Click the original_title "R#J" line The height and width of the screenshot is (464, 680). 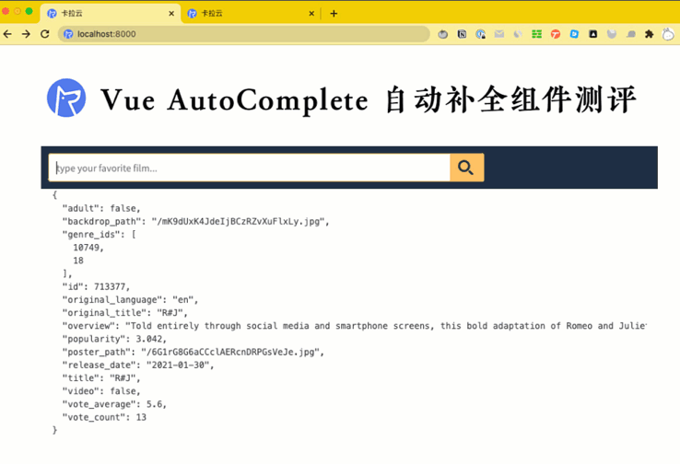pyautogui.click(x=125, y=313)
